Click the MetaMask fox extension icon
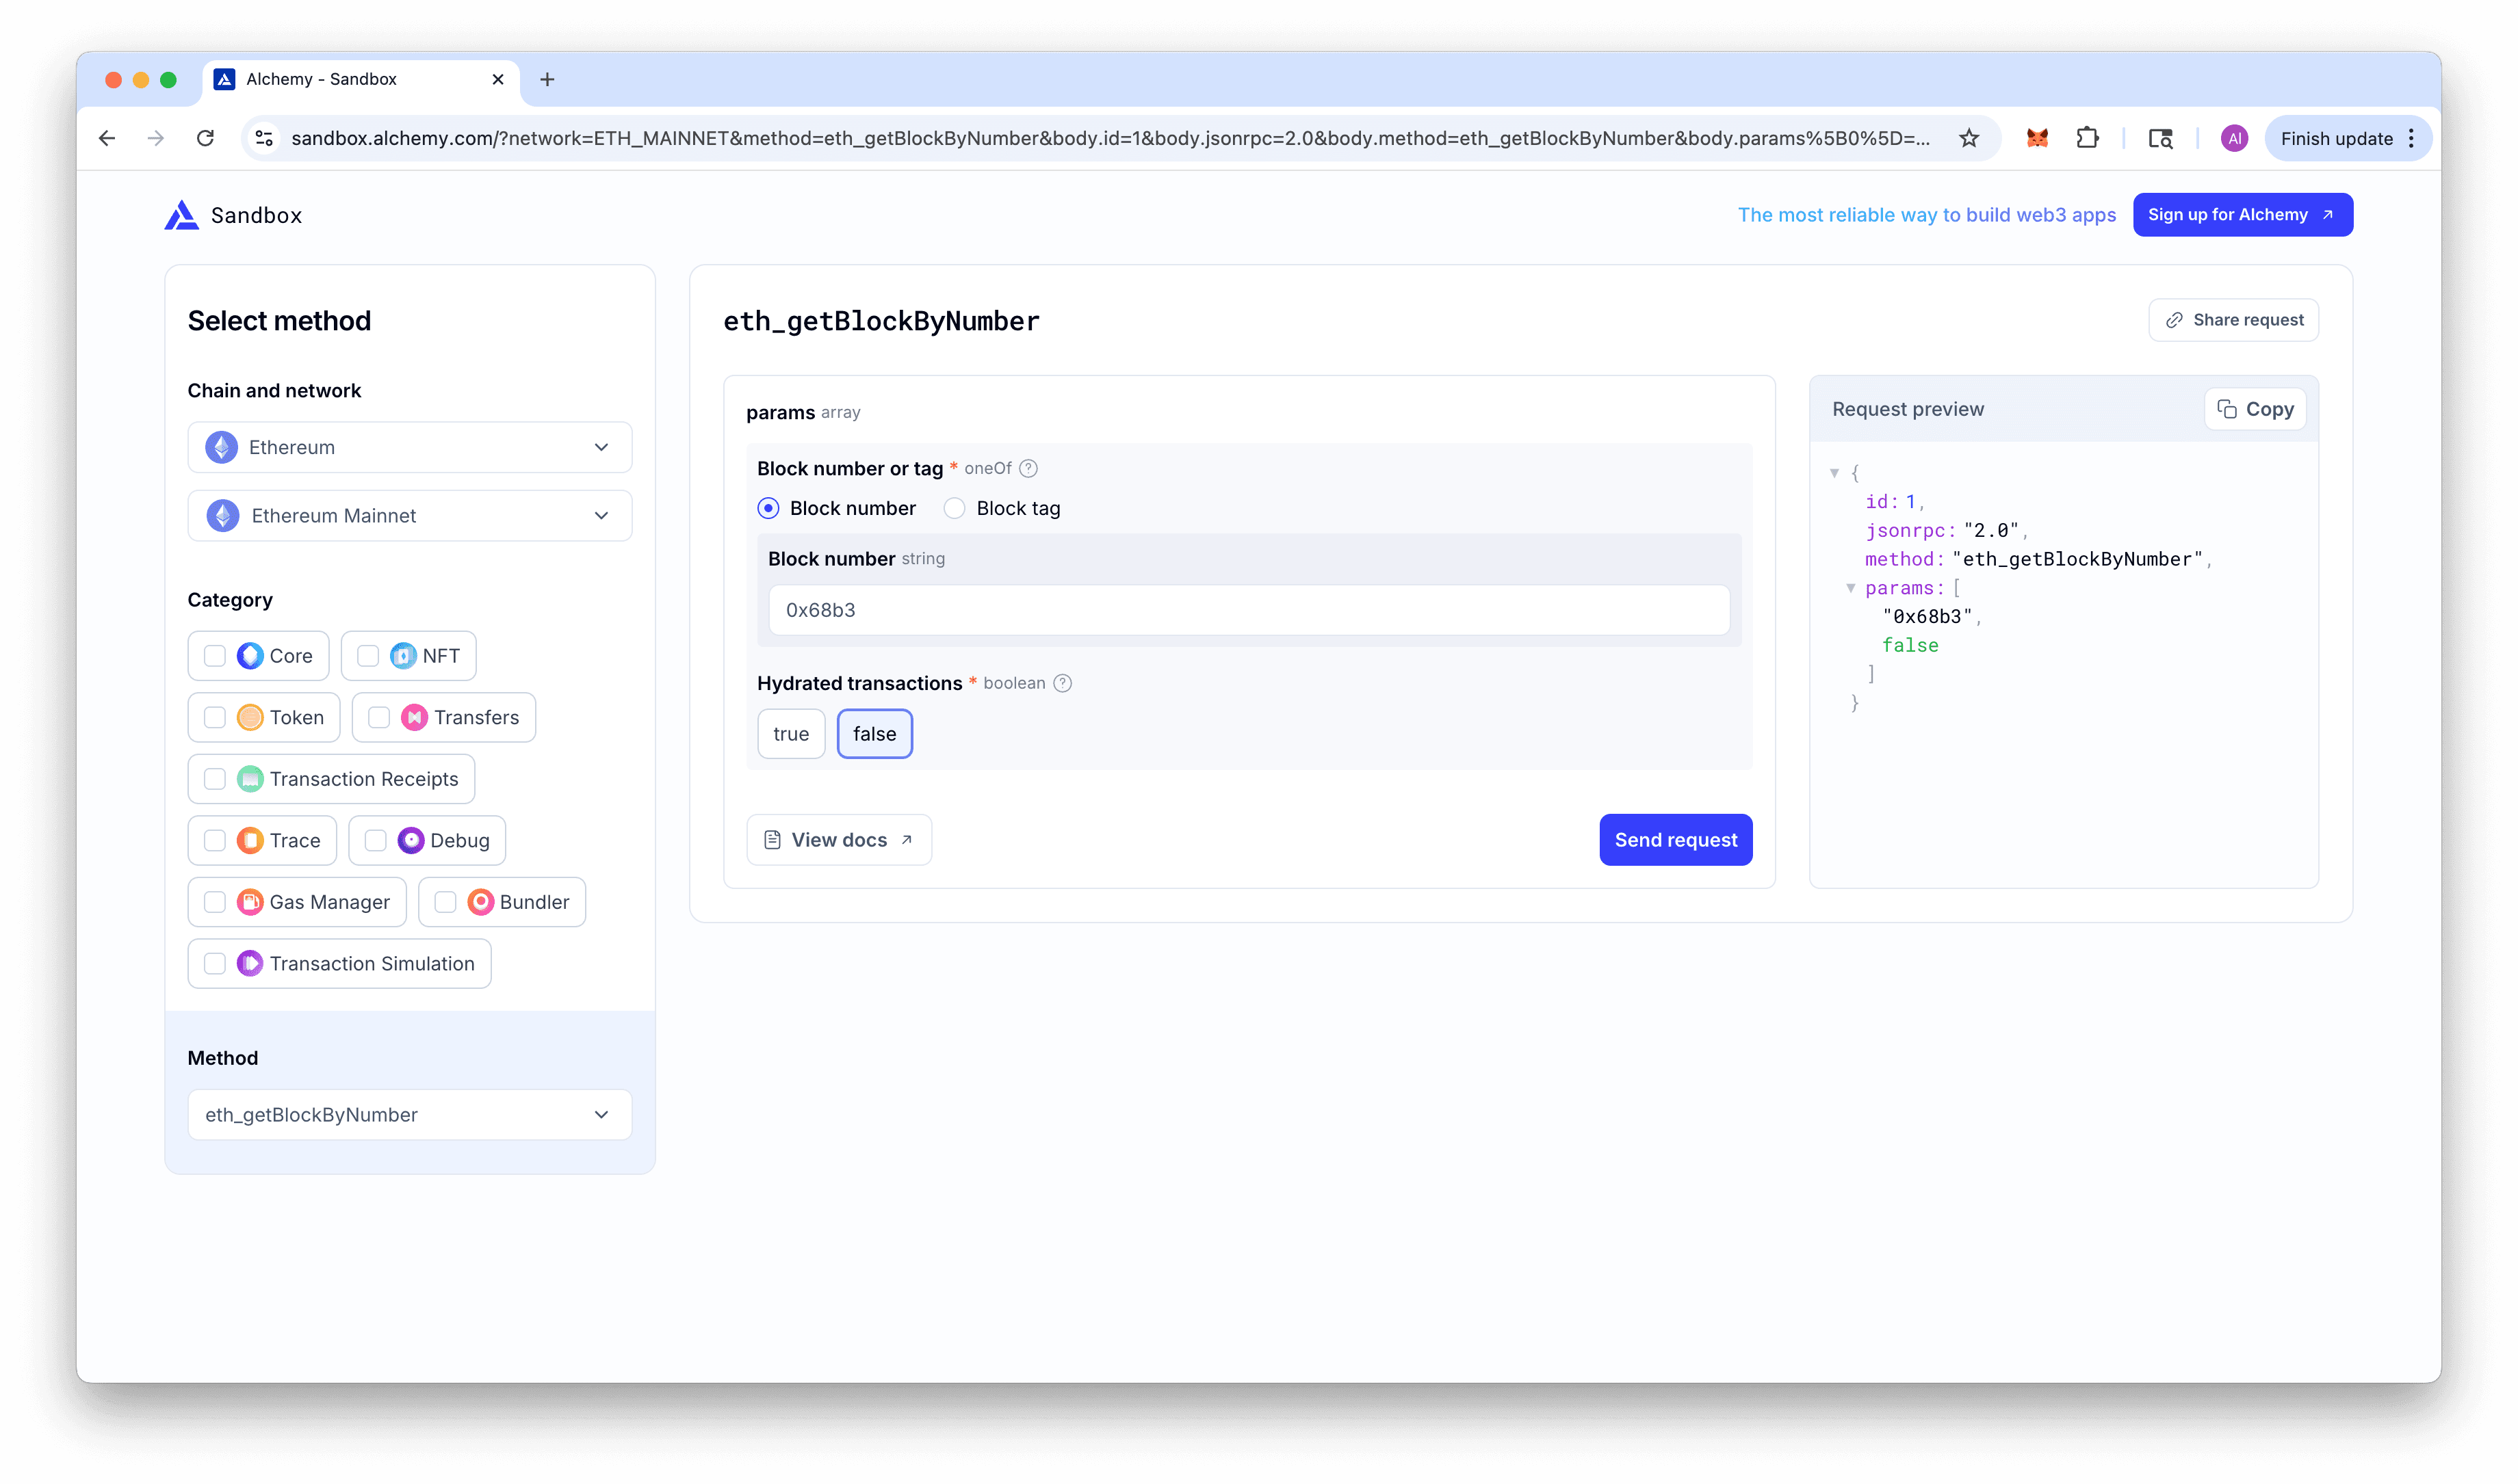This screenshot has height=1484, width=2518. 2037,138
